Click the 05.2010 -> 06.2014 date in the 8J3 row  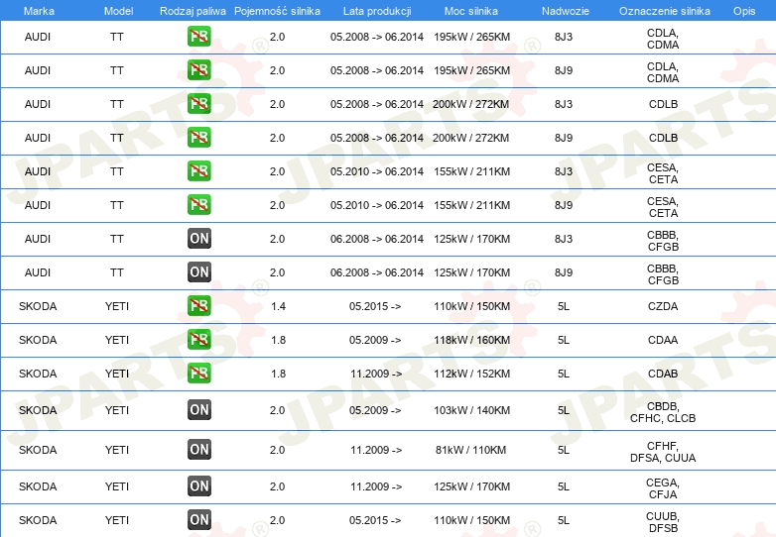[x=377, y=171]
